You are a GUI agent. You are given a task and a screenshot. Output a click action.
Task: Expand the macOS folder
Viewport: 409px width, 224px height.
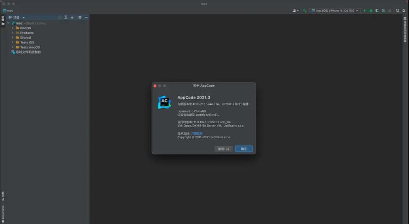(x=13, y=28)
